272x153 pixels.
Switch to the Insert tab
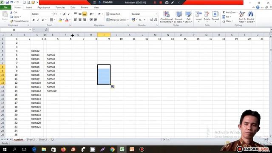pos(29,8)
